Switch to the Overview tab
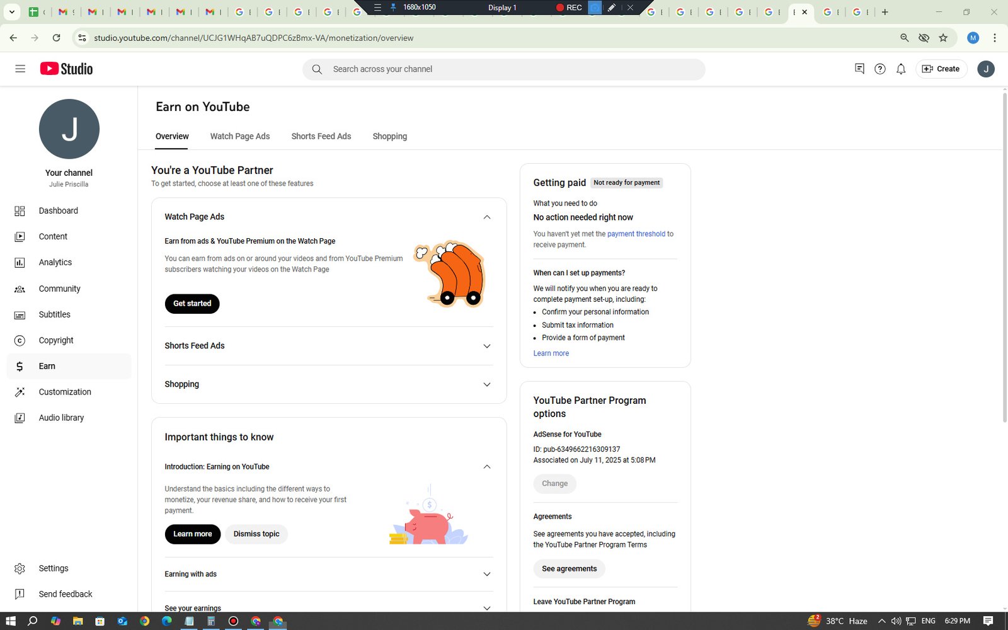The image size is (1008, 630). (172, 136)
